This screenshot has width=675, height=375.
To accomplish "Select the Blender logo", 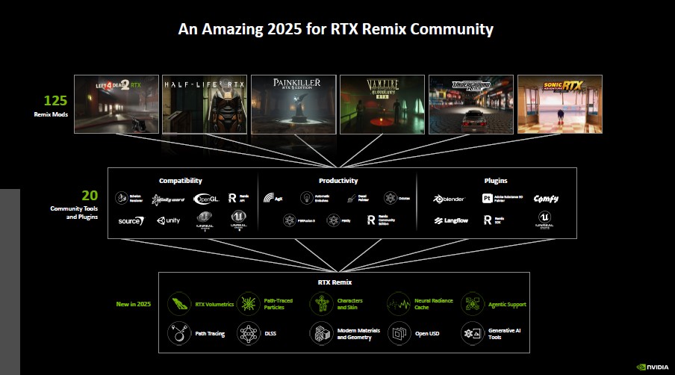I will tap(449, 199).
